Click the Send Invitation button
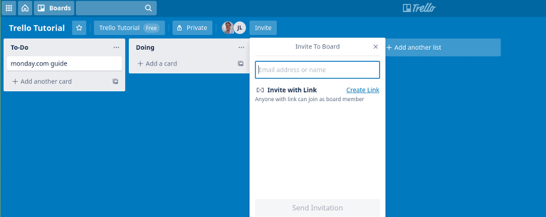The height and width of the screenshot is (217, 546). coord(317,208)
